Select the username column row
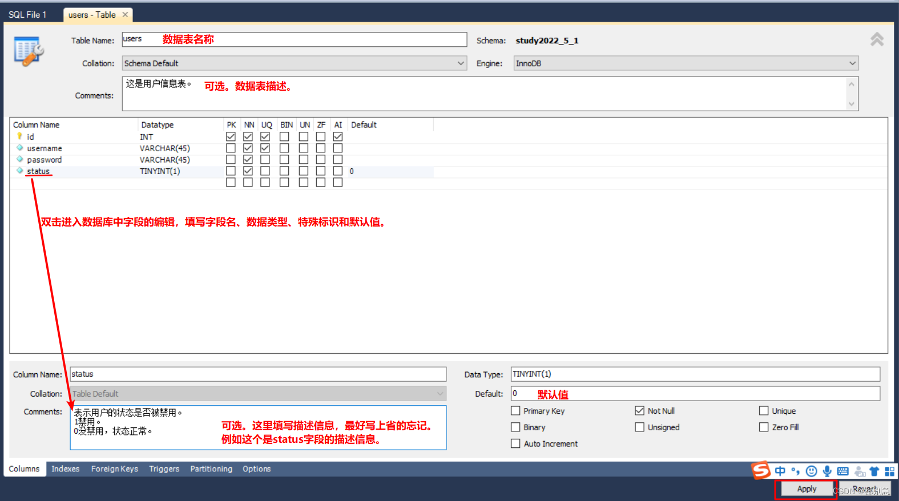 [x=223, y=148]
